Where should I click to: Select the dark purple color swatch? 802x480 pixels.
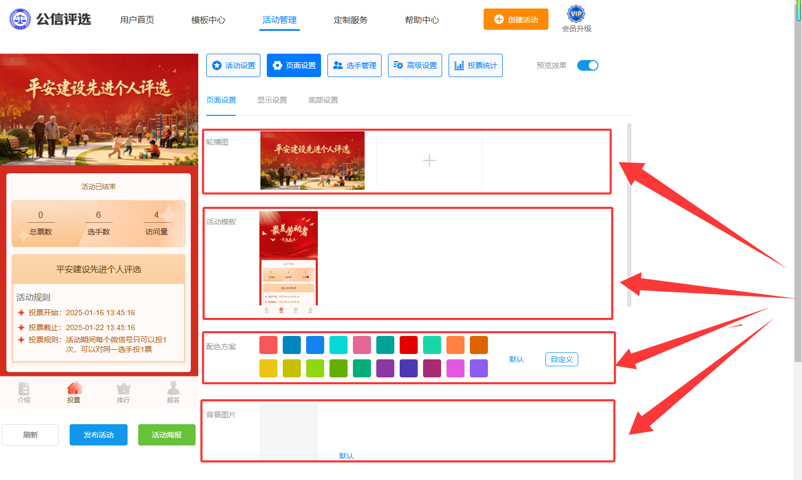pyautogui.click(x=385, y=368)
